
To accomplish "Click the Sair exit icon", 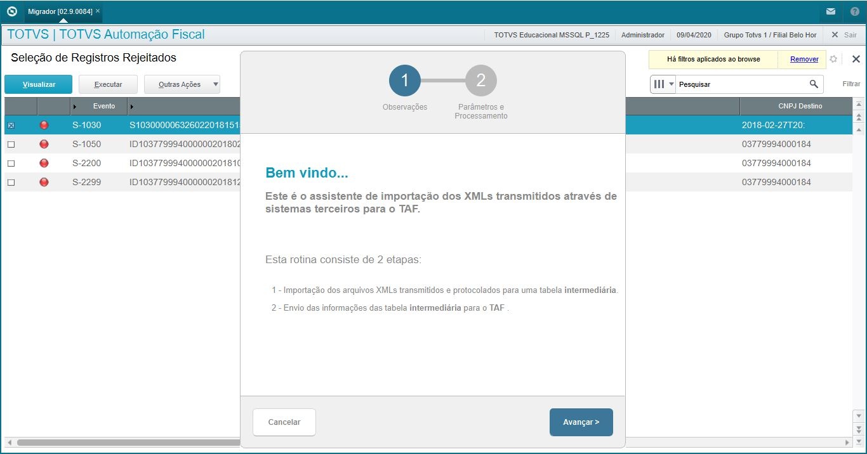I will click(835, 35).
